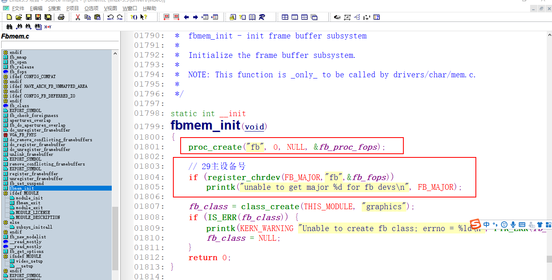The image size is (552, 280).
Task: Open the H帮助 (Help) menu
Action: (149, 8)
